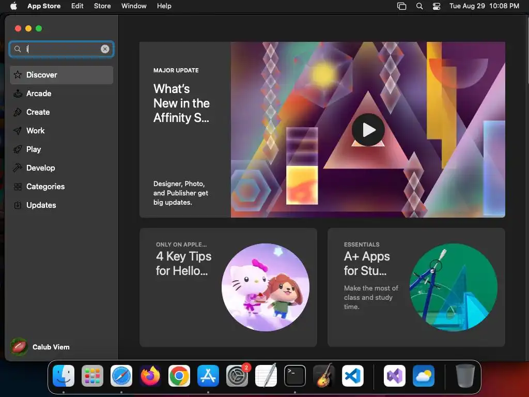
Task: Click the Stage Manager menu bar icon
Action: click(401, 6)
